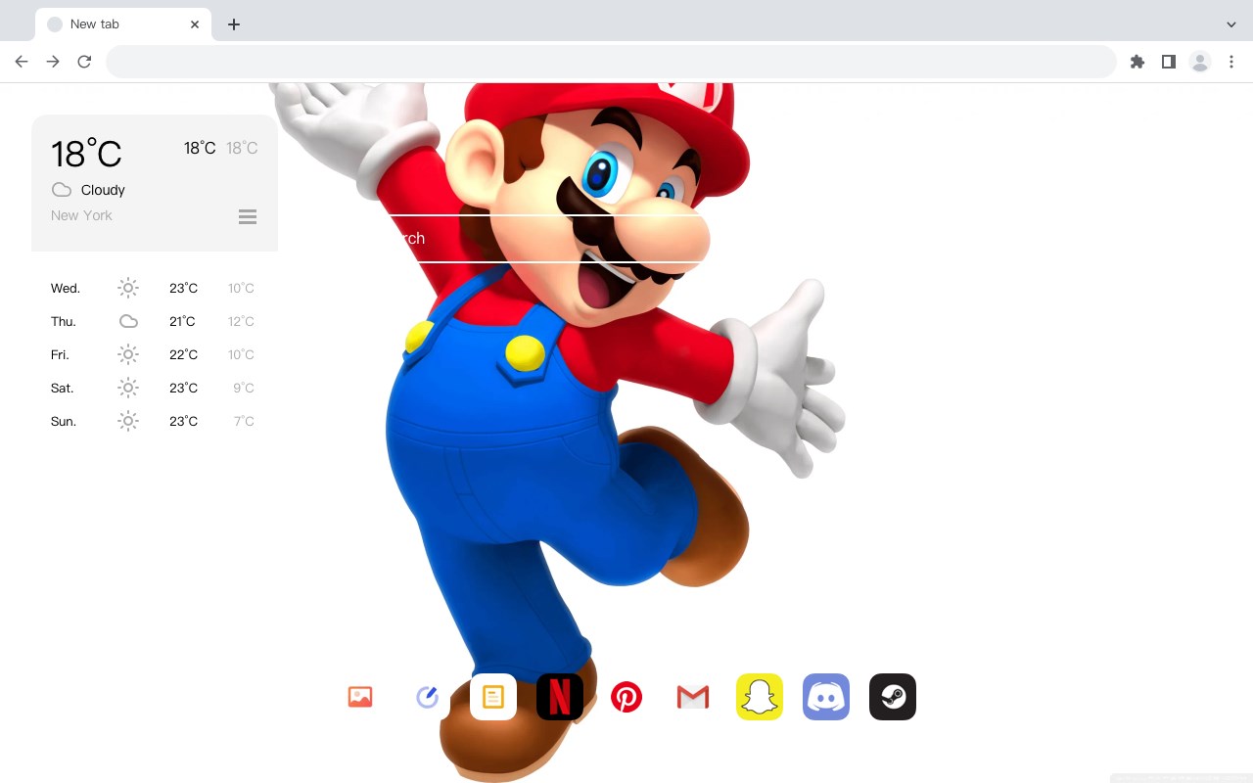This screenshot has height=783, width=1253.
Task: Select the Sun. forecast row
Action: pyautogui.click(x=155, y=421)
